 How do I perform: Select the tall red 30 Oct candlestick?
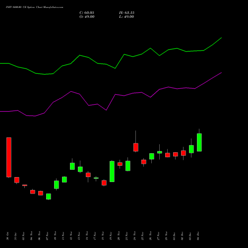click(9, 157)
